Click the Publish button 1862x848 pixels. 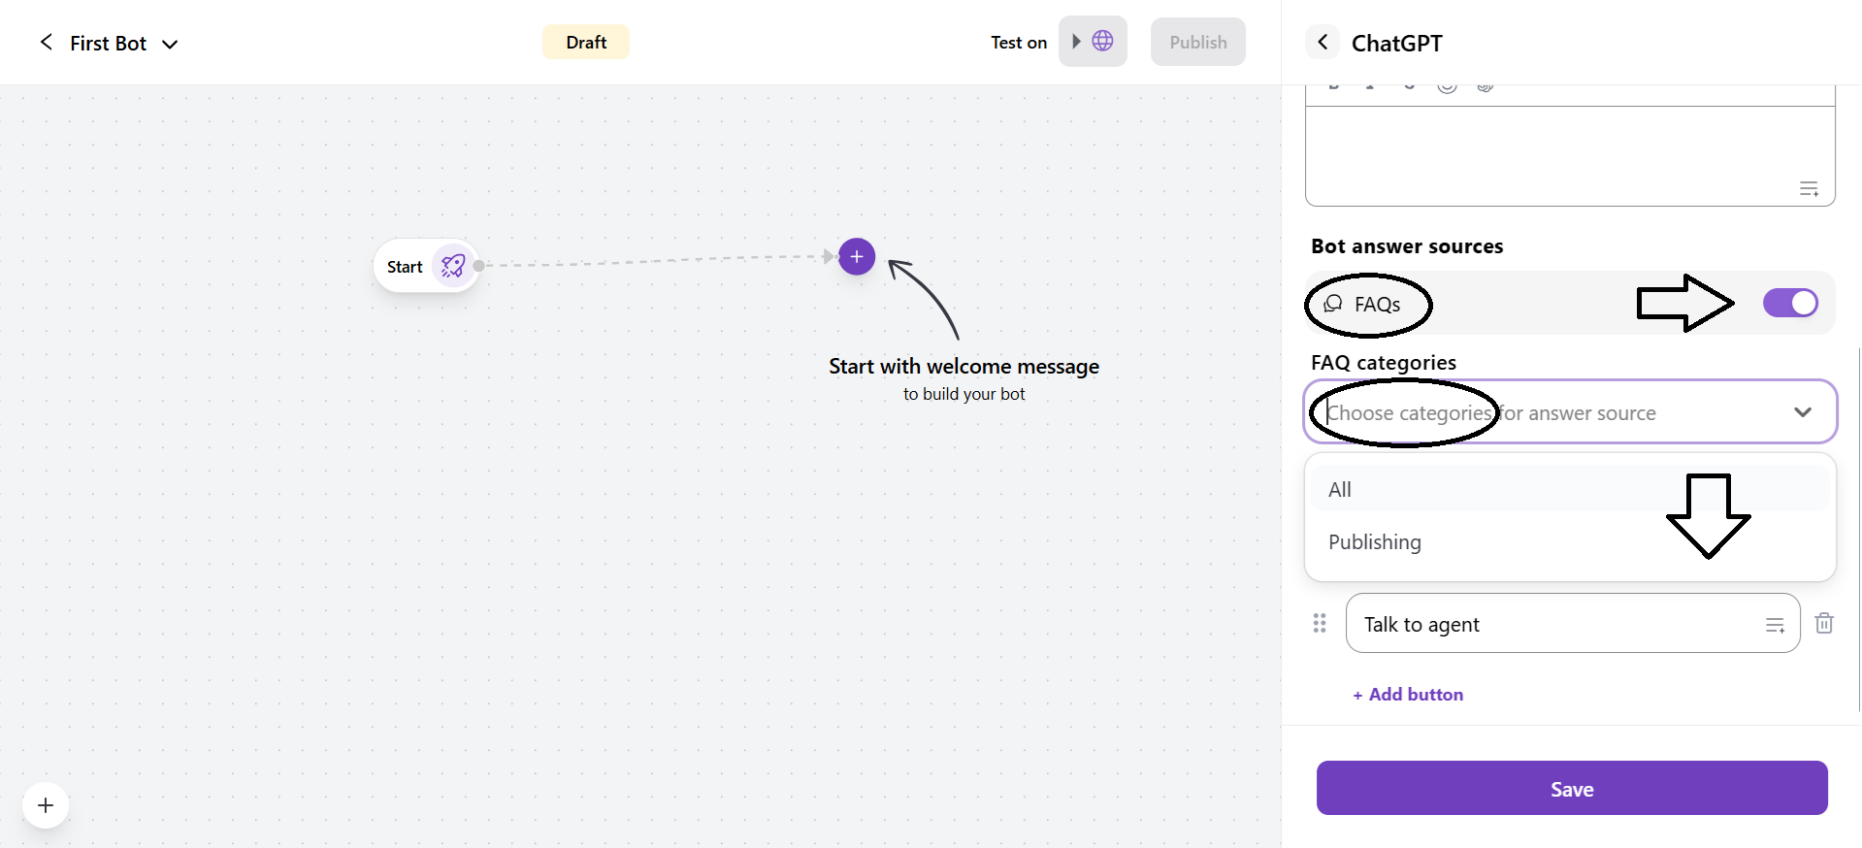point(1197,42)
